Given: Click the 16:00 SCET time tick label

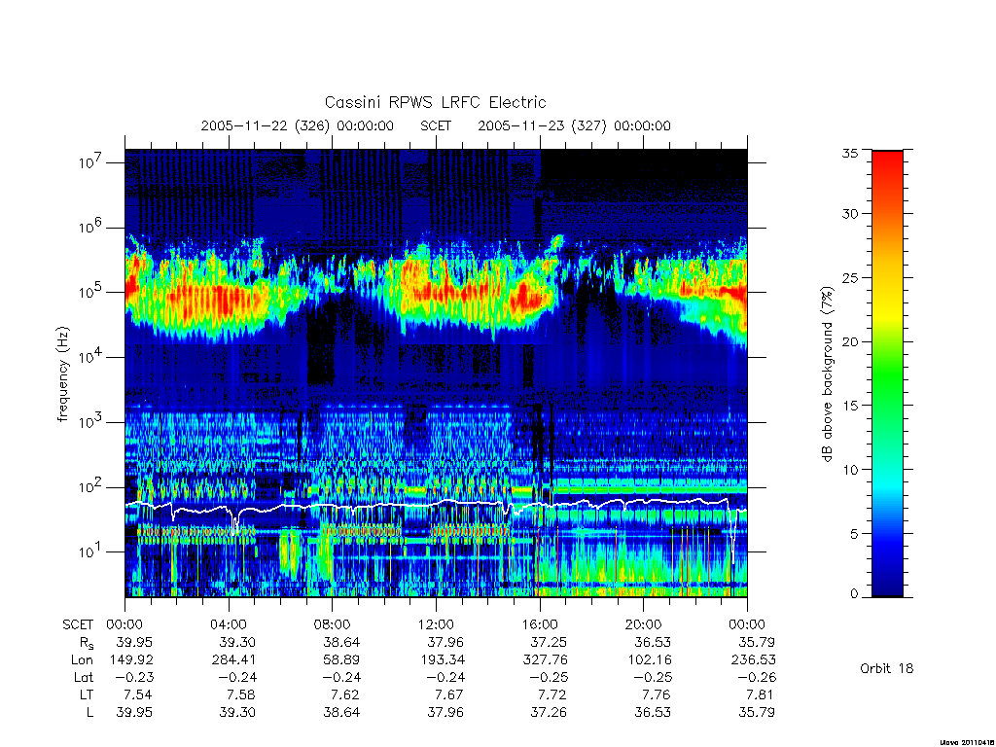Looking at the screenshot, I should (x=540, y=624).
